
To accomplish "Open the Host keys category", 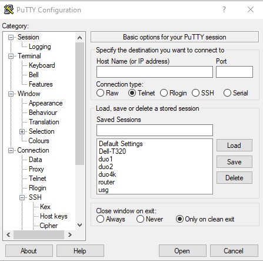I will (x=54, y=216).
